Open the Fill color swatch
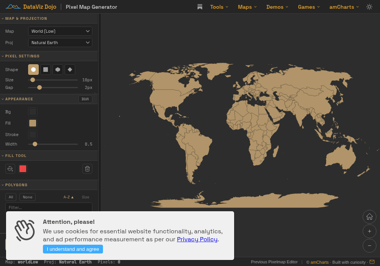This screenshot has height=266, width=380. (33, 123)
